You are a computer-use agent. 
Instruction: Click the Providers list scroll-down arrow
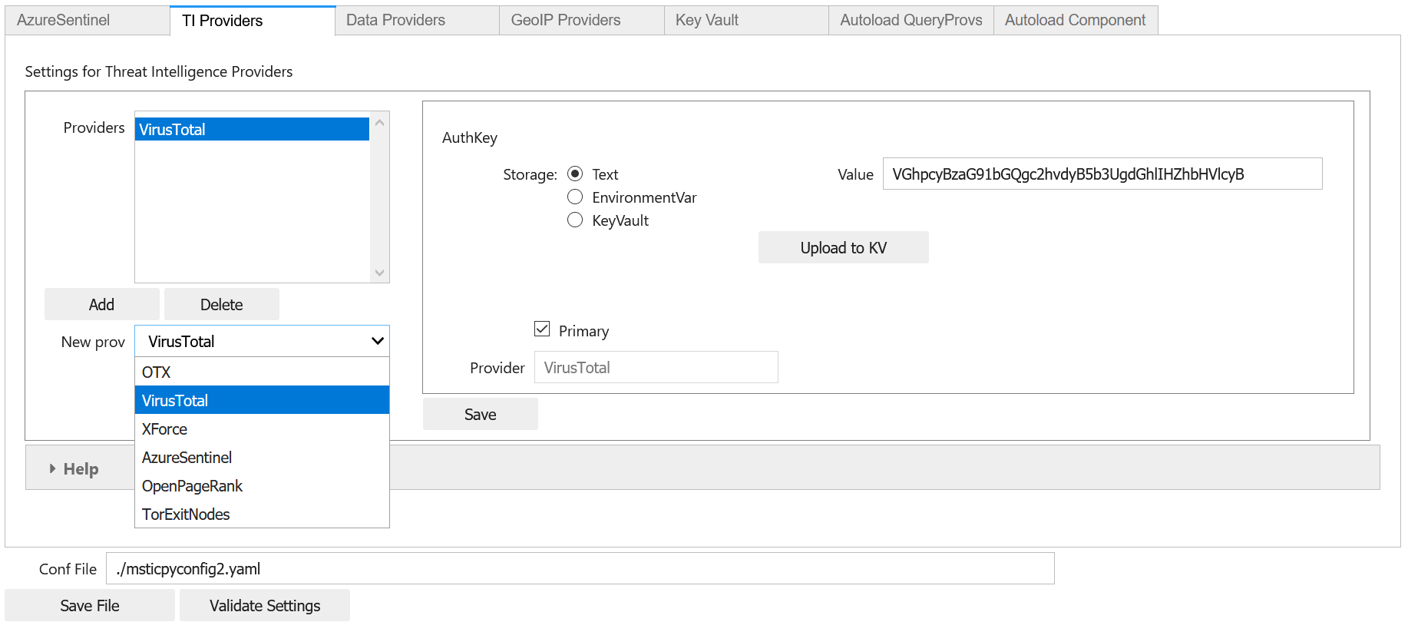pos(379,273)
